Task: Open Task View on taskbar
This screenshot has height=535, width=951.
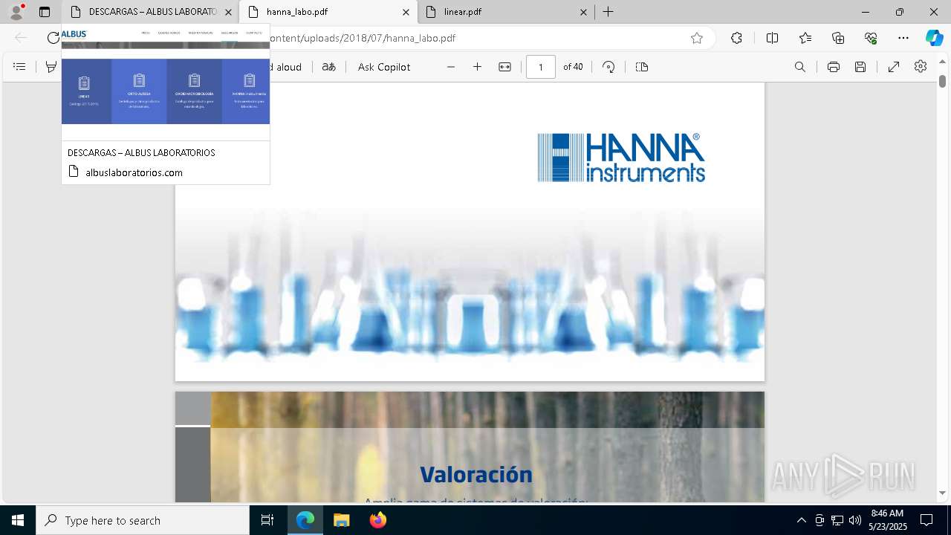Action: [267, 520]
